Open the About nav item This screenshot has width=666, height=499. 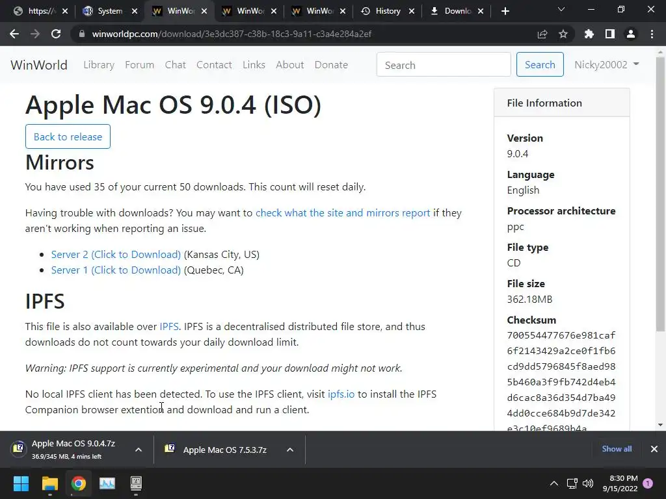pyautogui.click(x=290, y=64)
